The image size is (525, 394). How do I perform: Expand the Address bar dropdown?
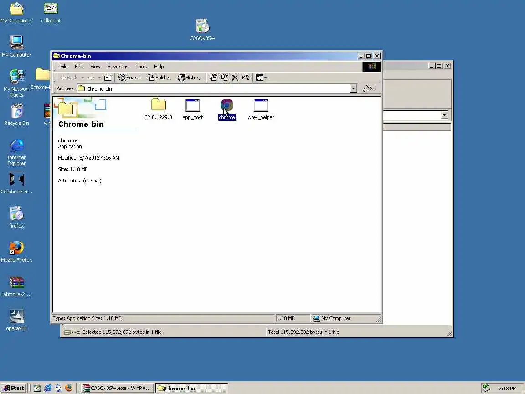[353, 89]
